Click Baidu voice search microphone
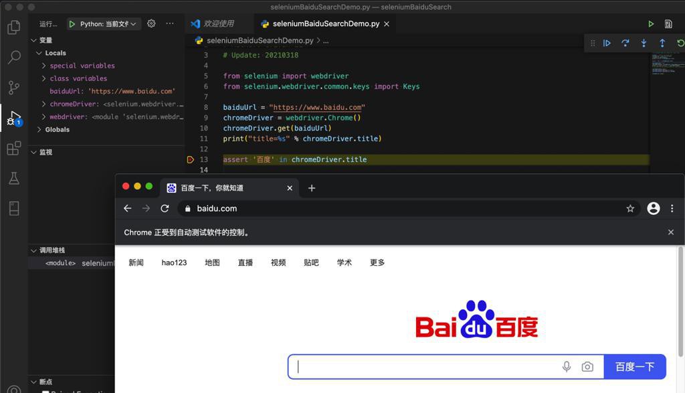This screenshot has width=685, height=393. [567, 366]
